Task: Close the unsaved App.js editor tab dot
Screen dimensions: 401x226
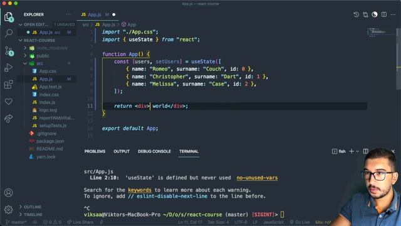Action: 114,14
